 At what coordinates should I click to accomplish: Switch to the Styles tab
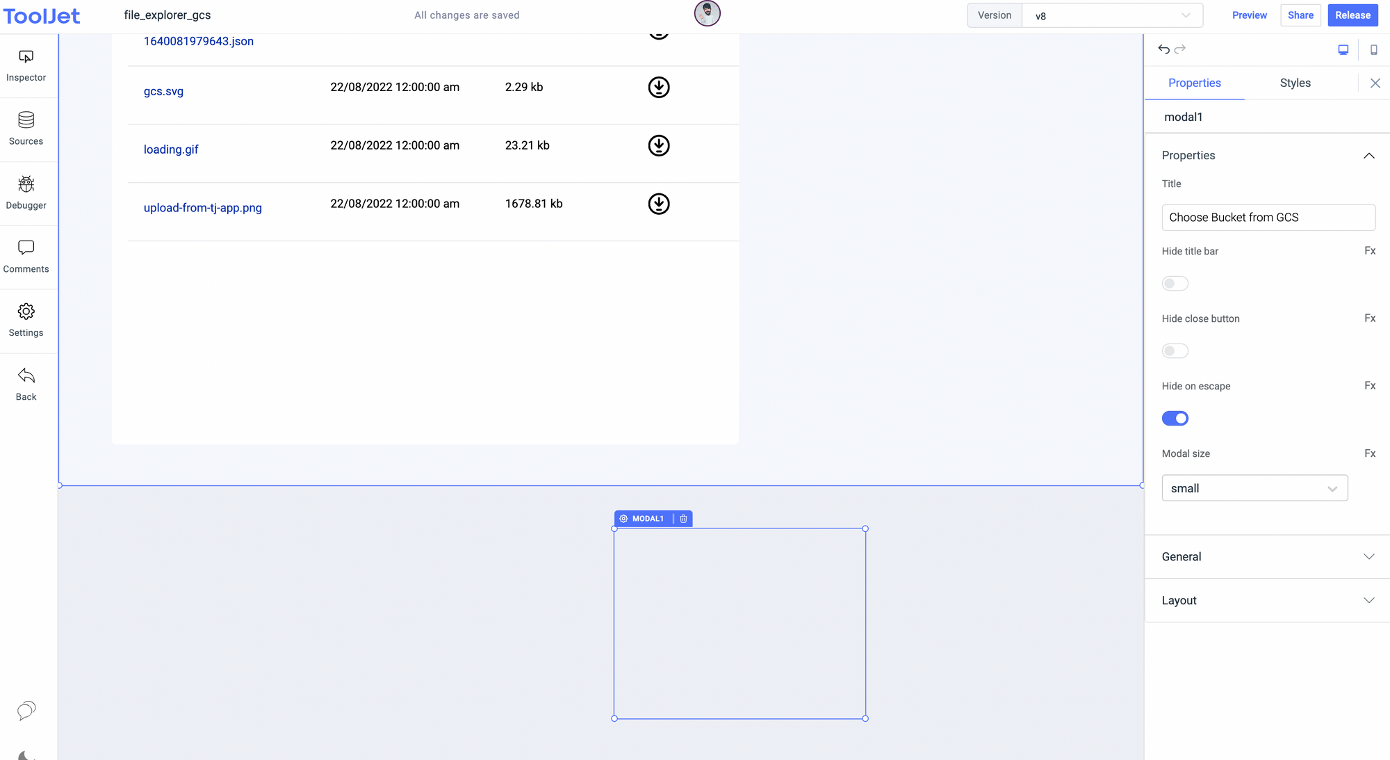pyautogui.click(x=1295, y=83)
